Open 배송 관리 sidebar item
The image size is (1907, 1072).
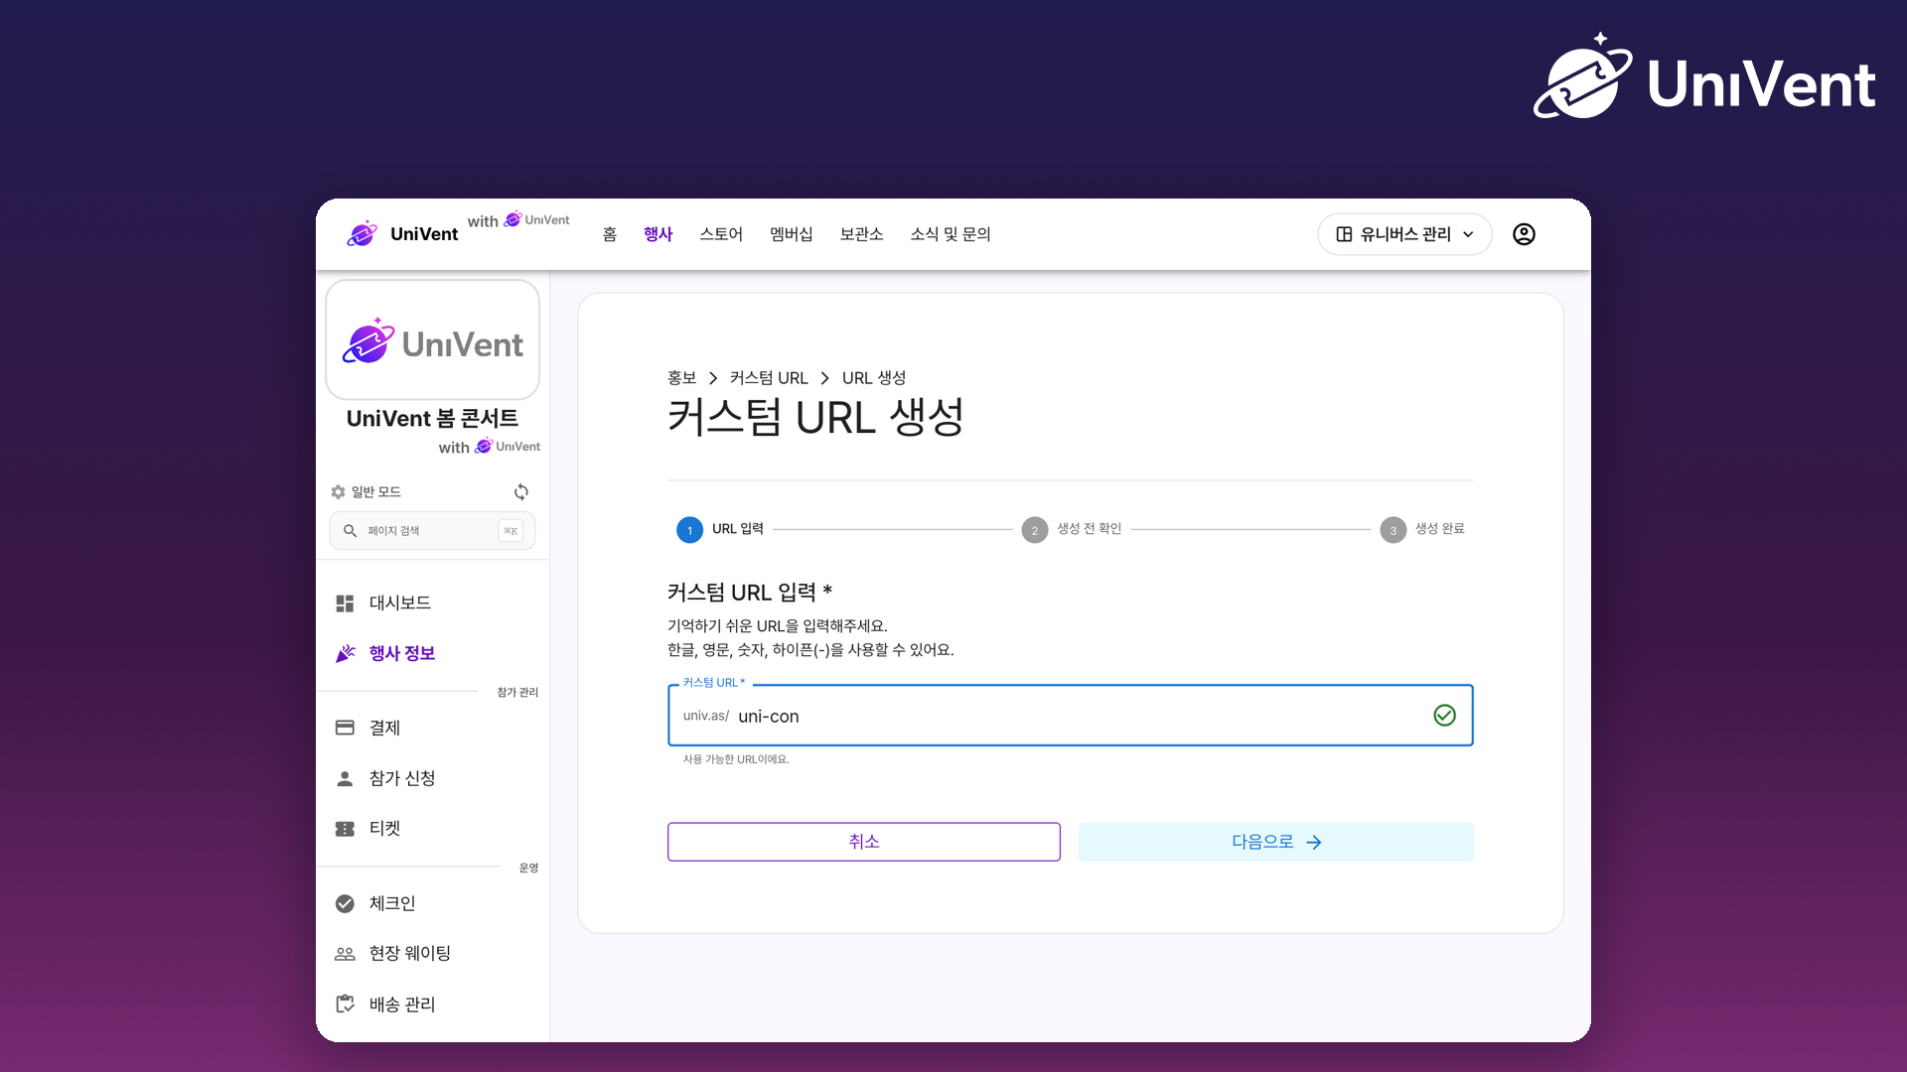point(432,1005)
